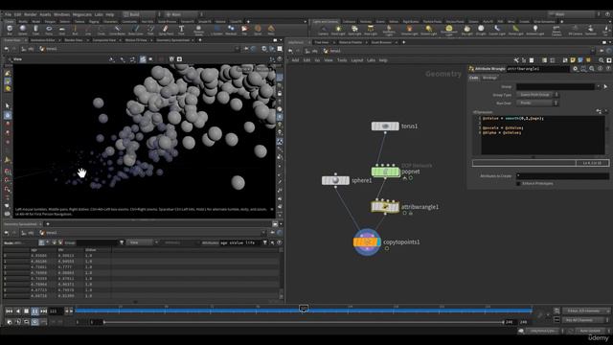
Task: Open viewport pane path dropdown arrow
Action: click(x=237, y=49)
